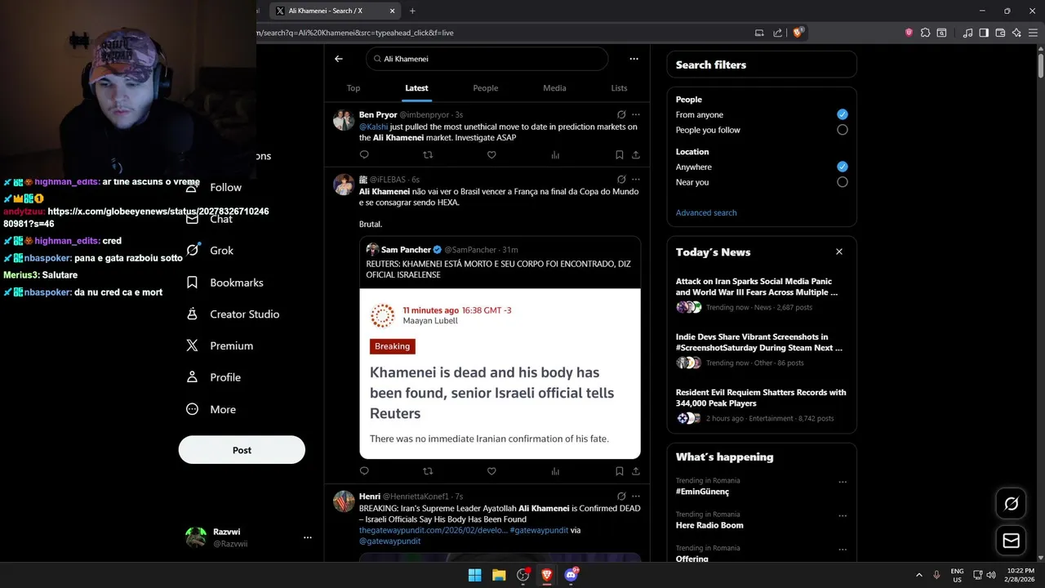This screenshot has width=1045, height=588.
Task: Click Brave Shields lion icon in address bar
Action: click(798, 33)
